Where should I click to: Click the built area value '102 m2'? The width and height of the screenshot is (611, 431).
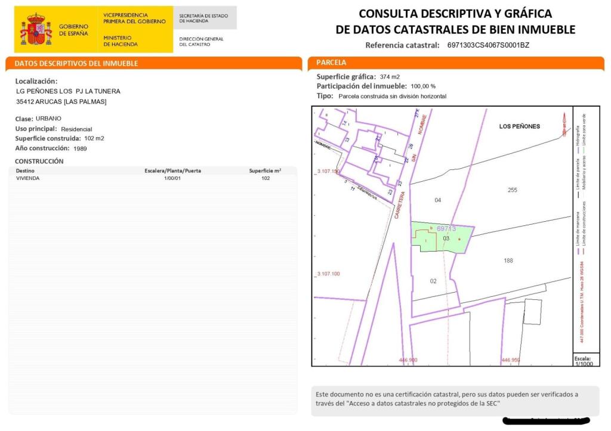pos(94,138)
